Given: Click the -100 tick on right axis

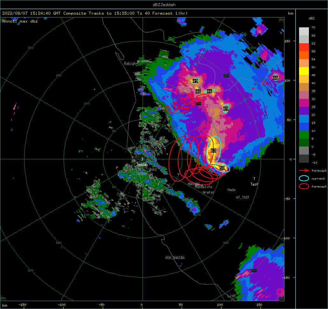Looking at the screenshot, I should pos(287,238).
